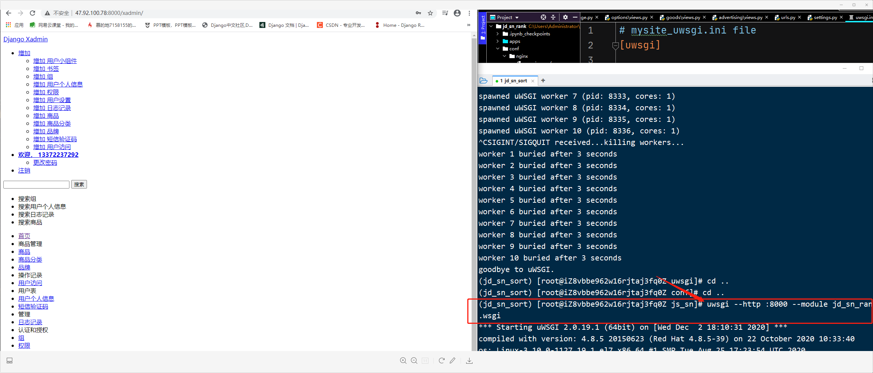The height and width of the screenshot is (373, 873).
Task: Open Home - Django R... bookmark
Action: tap(400, 25)
